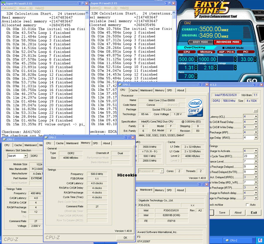Open the Slot #1 dropdown in CPU-Z SPD window
Viewport: 264px width, 244px height.
[26, 156]
